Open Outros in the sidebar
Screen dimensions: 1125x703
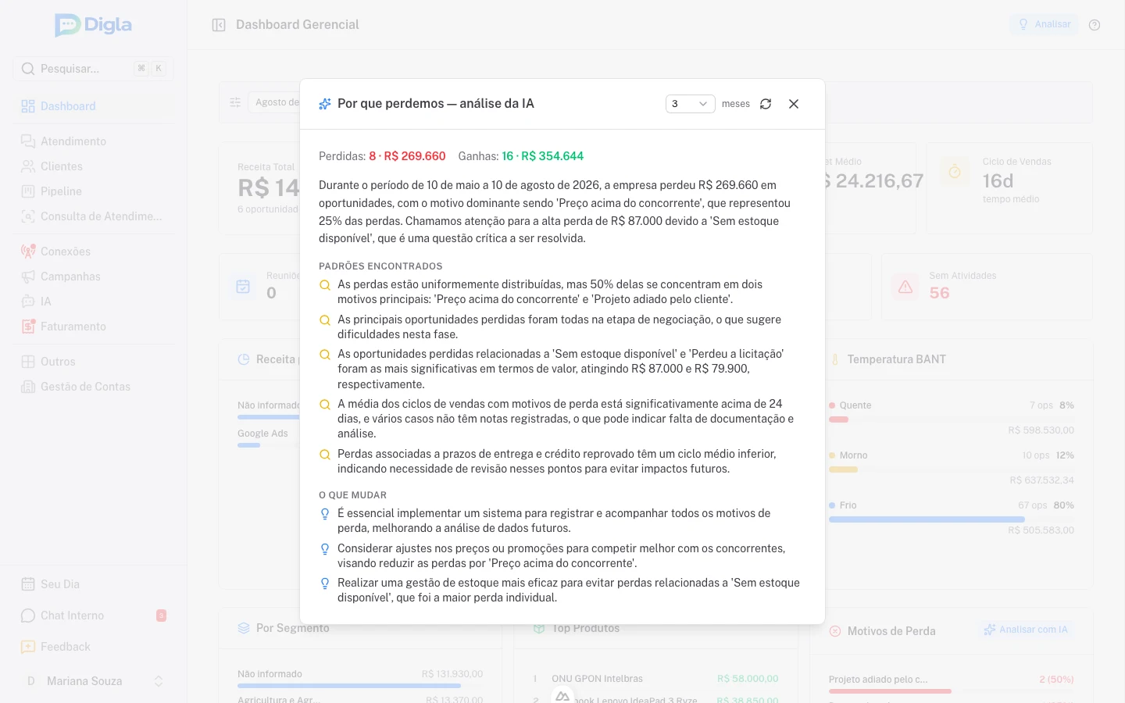pyautogui.click(x=94, y=362)
